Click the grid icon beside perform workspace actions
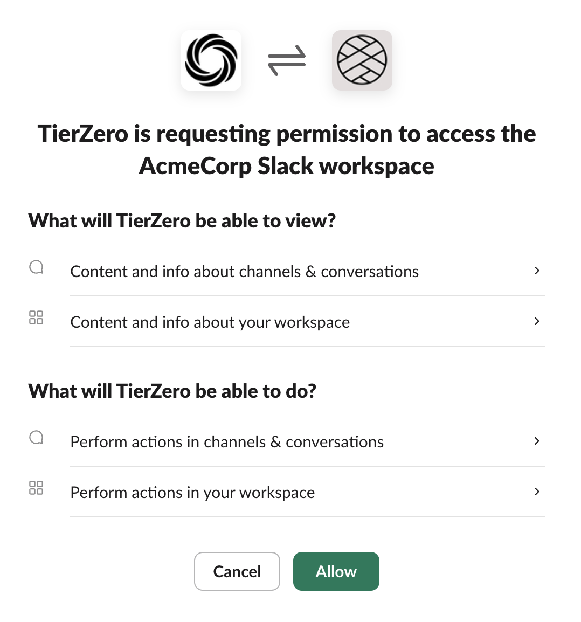Viewport: 581px width, 622px height. (36, 488)
